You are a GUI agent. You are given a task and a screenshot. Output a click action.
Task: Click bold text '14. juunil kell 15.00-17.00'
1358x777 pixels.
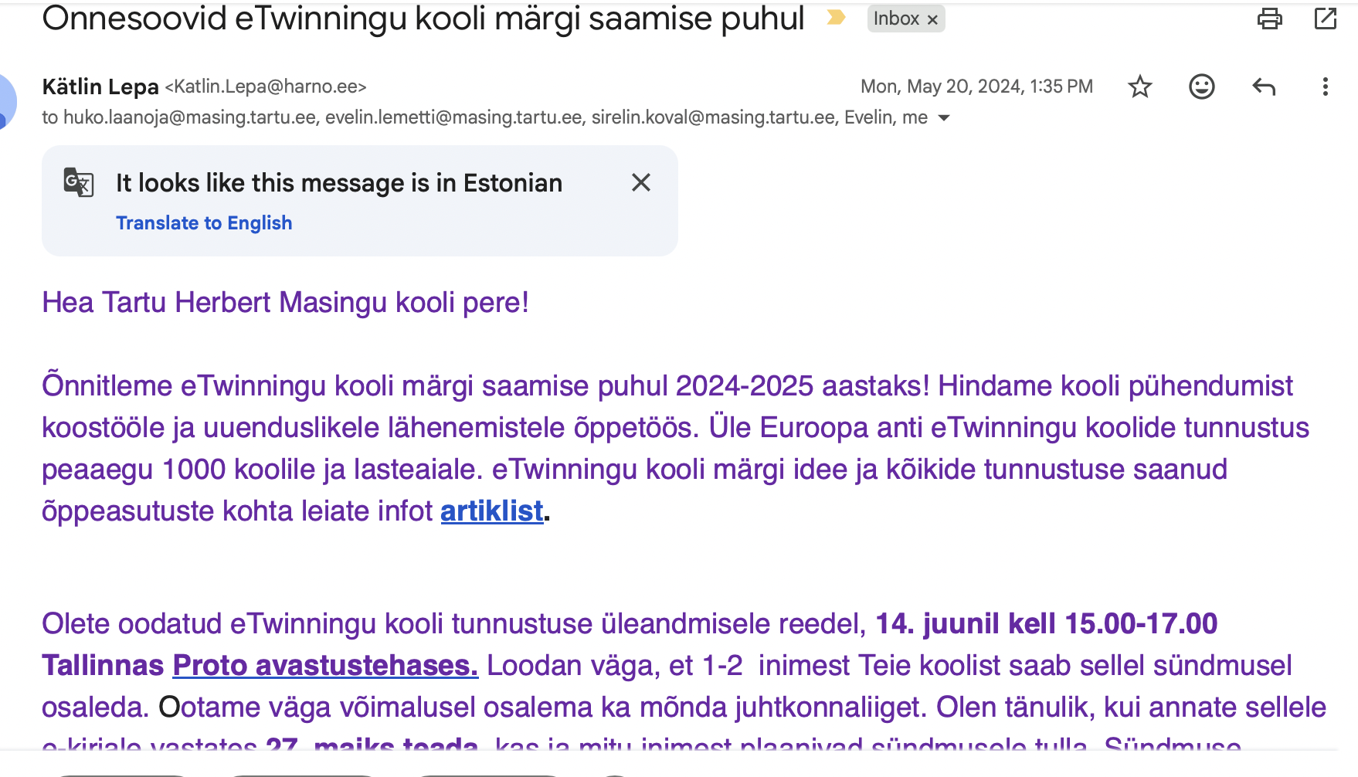tap(1047, 624)
